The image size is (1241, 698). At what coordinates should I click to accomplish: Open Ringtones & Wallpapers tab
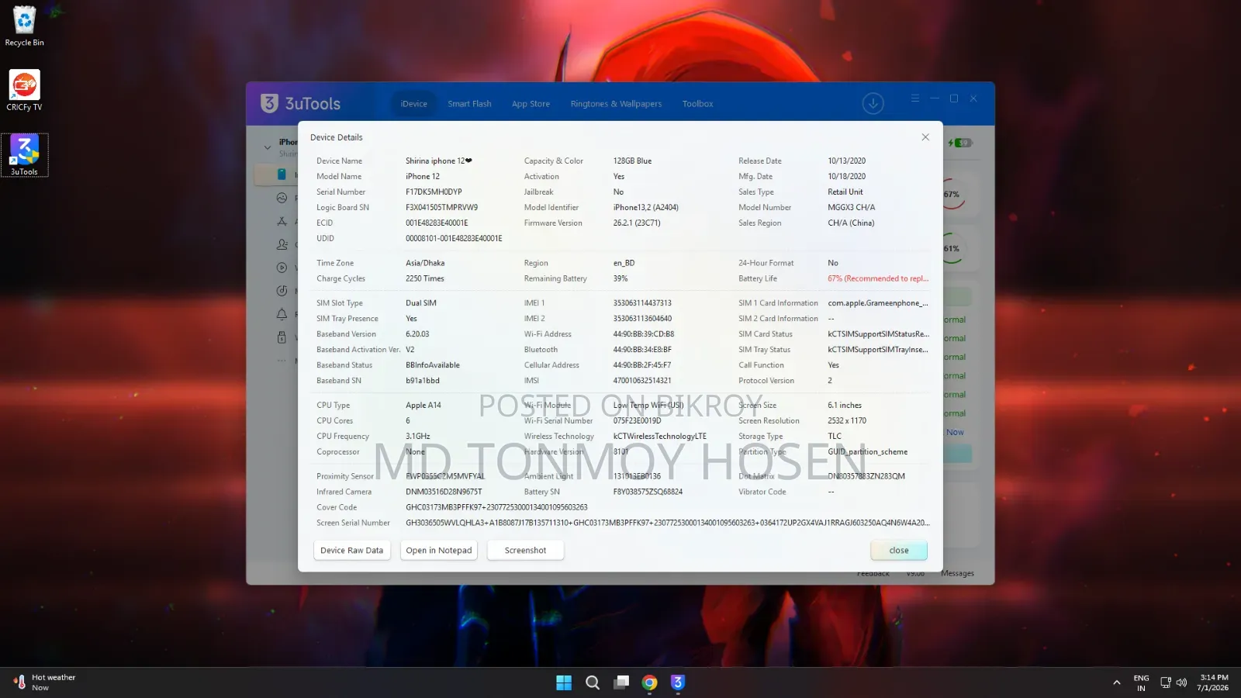tap(616, 104)
